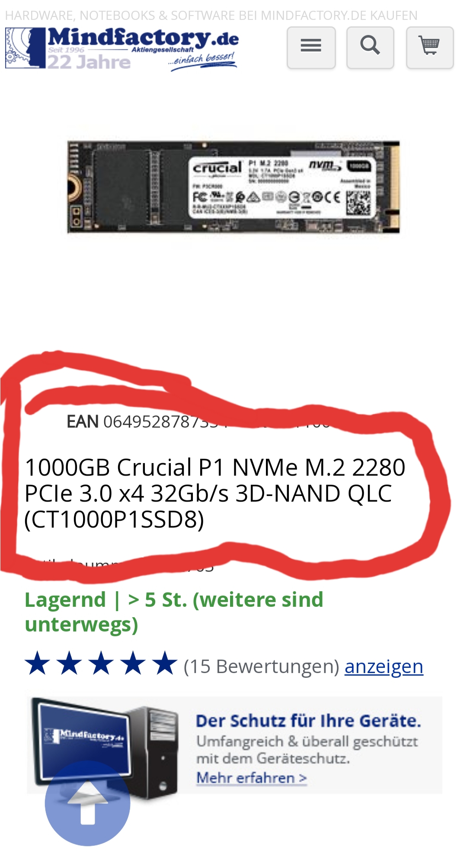Tap the green Lagernd stock status text

(x=174, y=612)
